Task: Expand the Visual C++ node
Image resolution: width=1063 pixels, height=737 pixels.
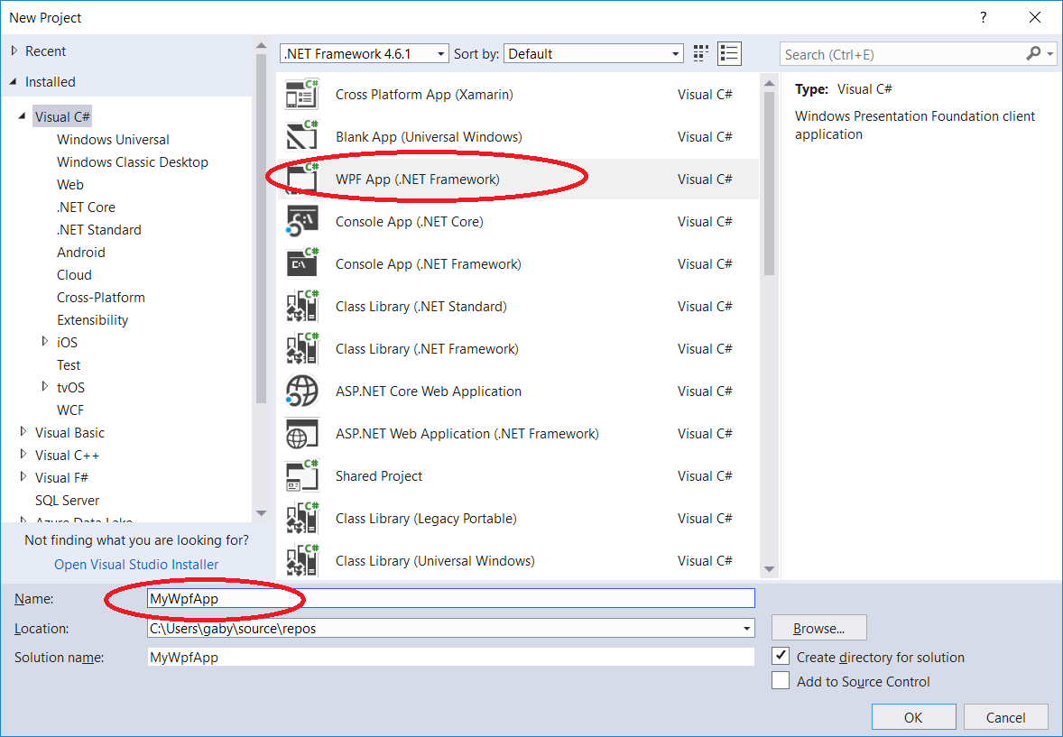Action: (23, 455)
